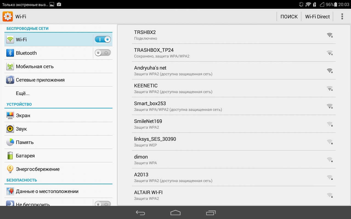Open the three-dot overflow menu
Image resolution: width=351 pixels, height=219 pixels.
342,16
